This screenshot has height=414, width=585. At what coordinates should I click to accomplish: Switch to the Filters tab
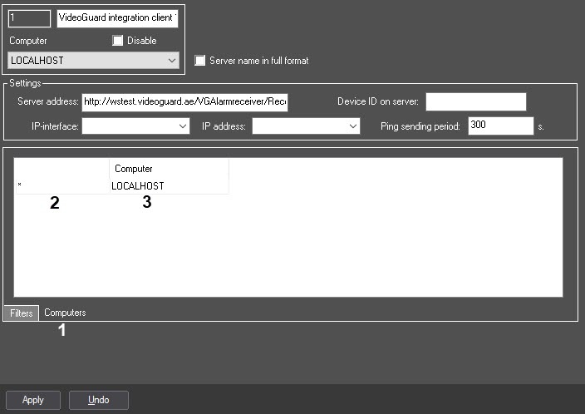click(x=22, y=313)
